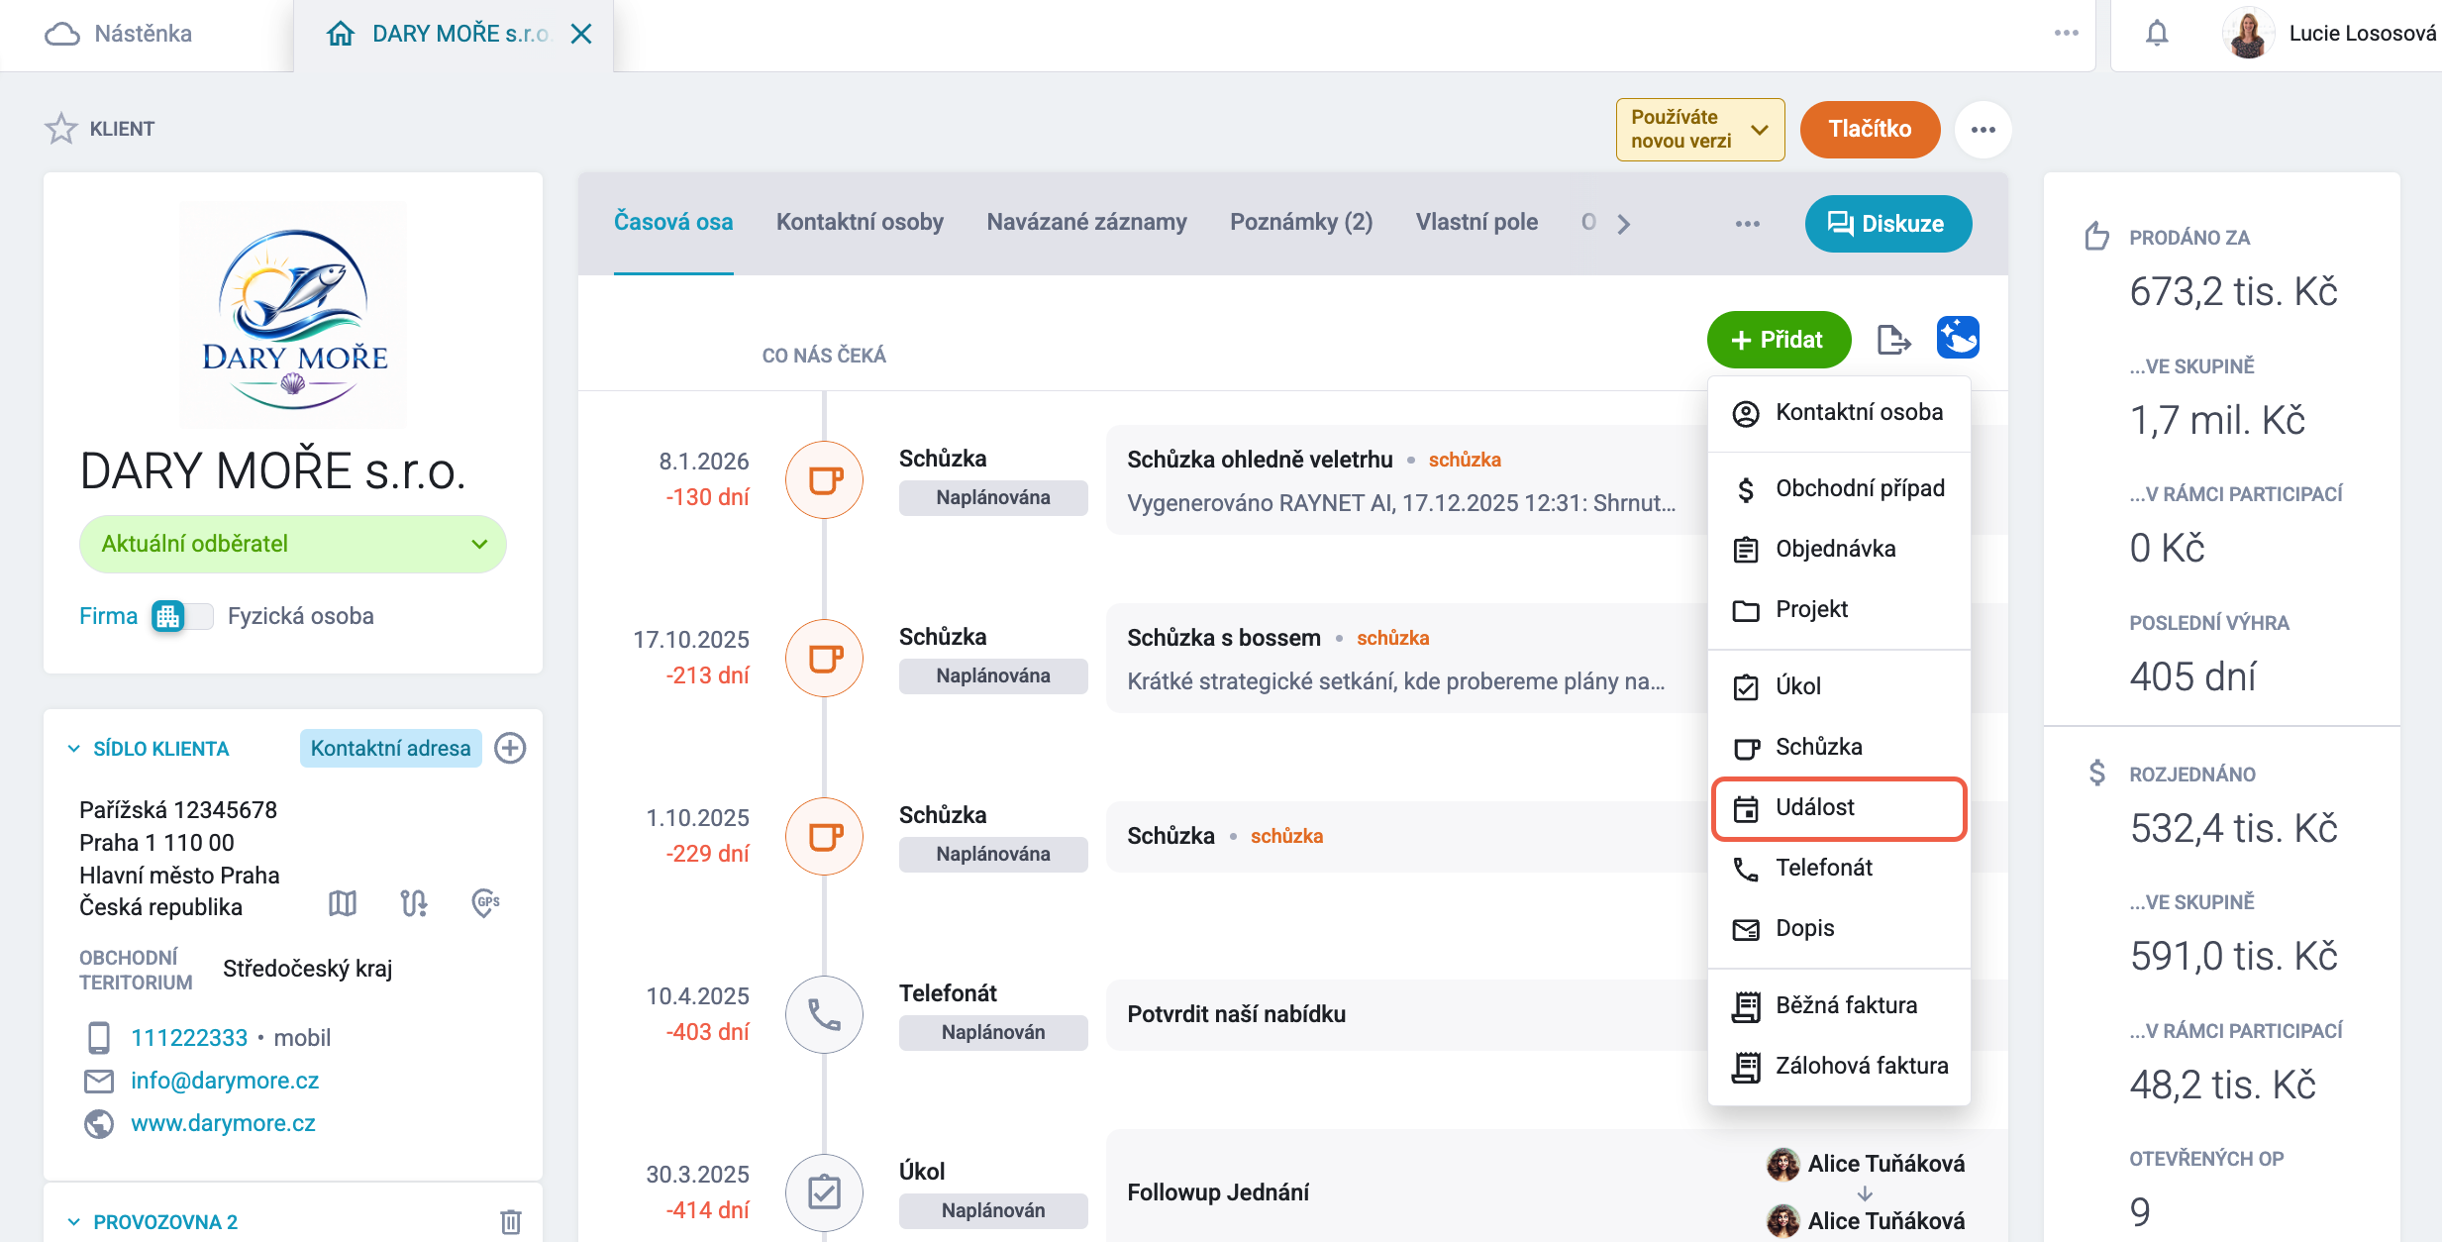Open Schůzka s bossem record
2442x1242 pixels.
pyautogui.click(x=1224, y=638)
